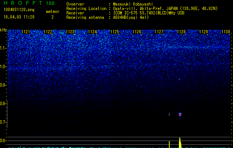Click the short yellow signal peak after 1127
233x148 pixels.
tap(169, 144)
